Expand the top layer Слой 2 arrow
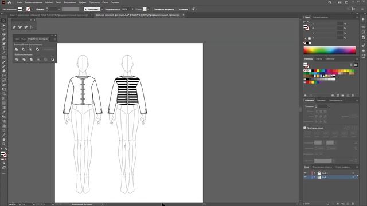The image size is (367, 206). pos(314,173)
